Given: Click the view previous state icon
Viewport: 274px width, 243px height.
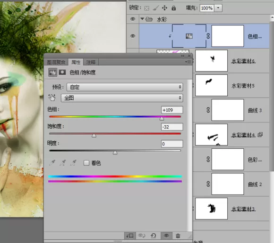Looking at the screenshot, I should point(142,236).
